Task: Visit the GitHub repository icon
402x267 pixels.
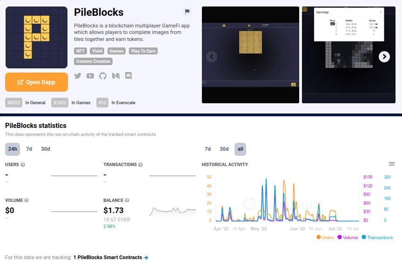Action: 103,76
